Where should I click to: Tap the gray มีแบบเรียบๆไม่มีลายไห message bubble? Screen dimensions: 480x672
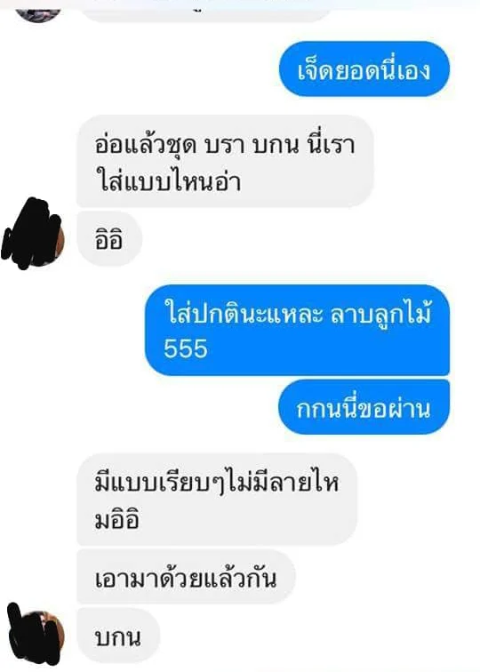tap(216, 500)
